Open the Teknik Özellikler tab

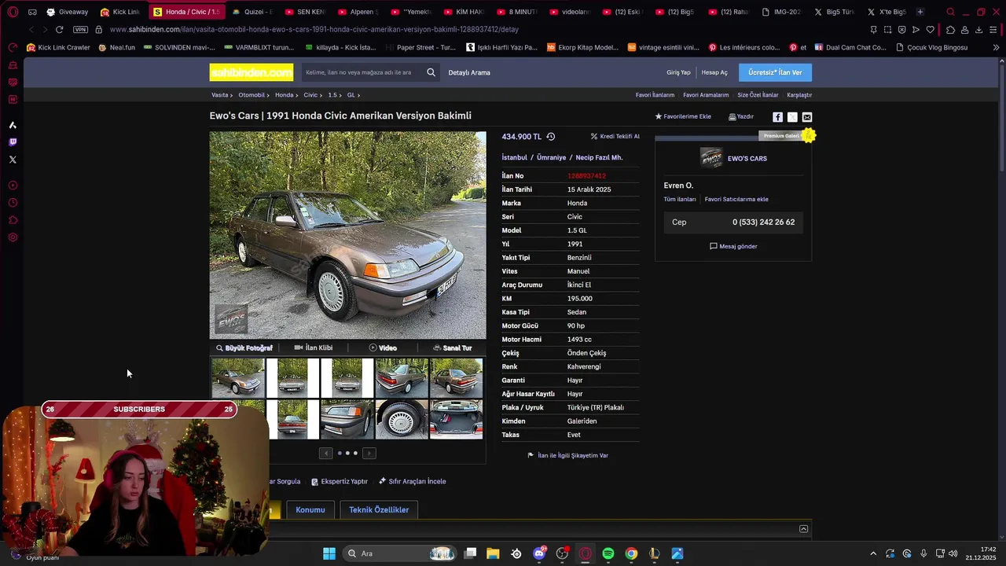click(379, 509)
